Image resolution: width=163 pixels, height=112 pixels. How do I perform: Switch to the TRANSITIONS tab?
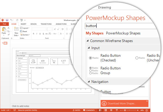point(46,24)
